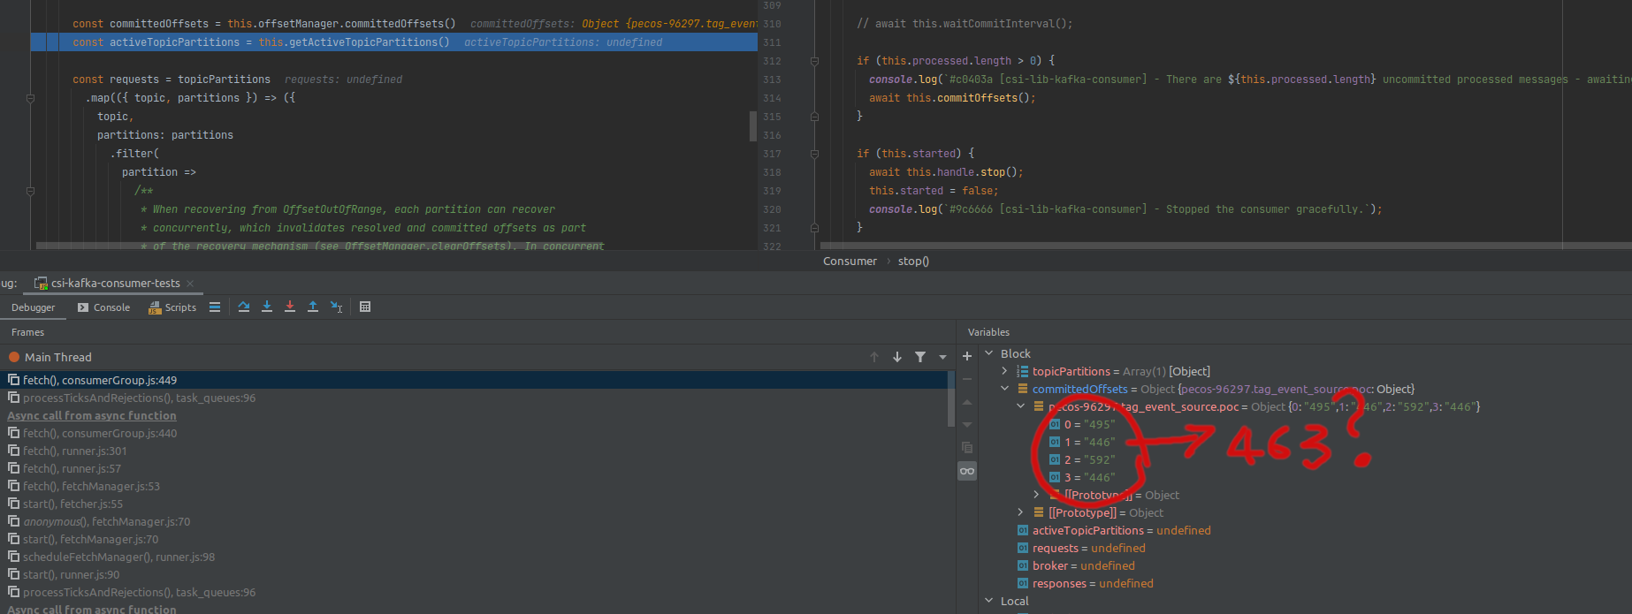Click left editor vertical scrollbar thumb
Viewport: 1632px width, 614px height.
pyautogui.click(x=753, y=125)
